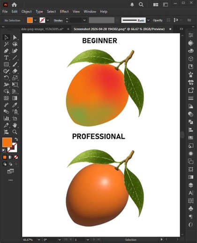The image size is (197, 243).
Task: Set fill mode to Gradient
Action: [10, 157]
